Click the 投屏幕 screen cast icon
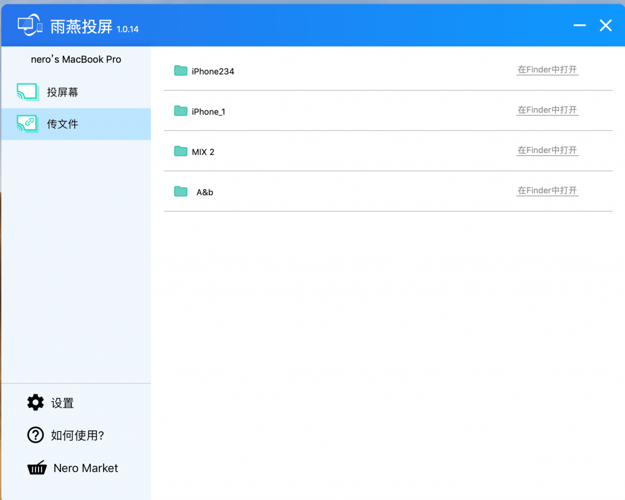625x500 pixels. click(27, 92)
